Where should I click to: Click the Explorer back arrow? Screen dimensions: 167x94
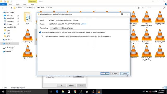[2, 8]
